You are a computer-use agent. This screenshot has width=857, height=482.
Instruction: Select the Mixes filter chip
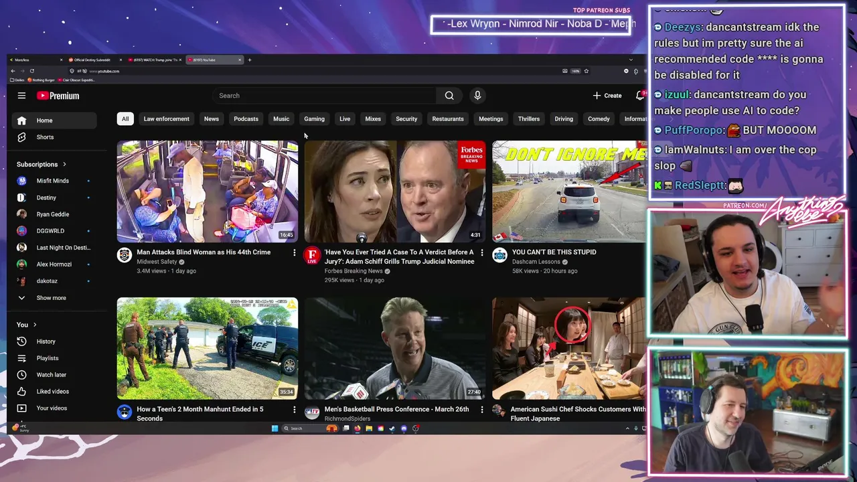pos(373,119)
